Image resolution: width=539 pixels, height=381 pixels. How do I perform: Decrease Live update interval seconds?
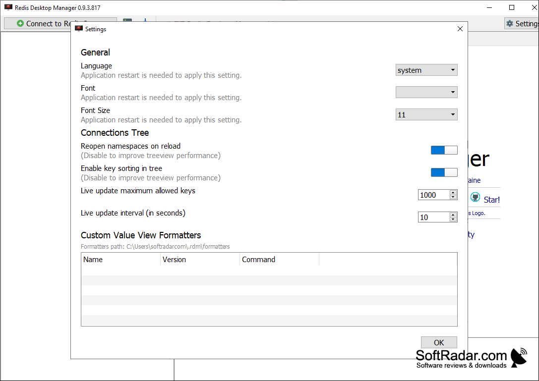453,219
